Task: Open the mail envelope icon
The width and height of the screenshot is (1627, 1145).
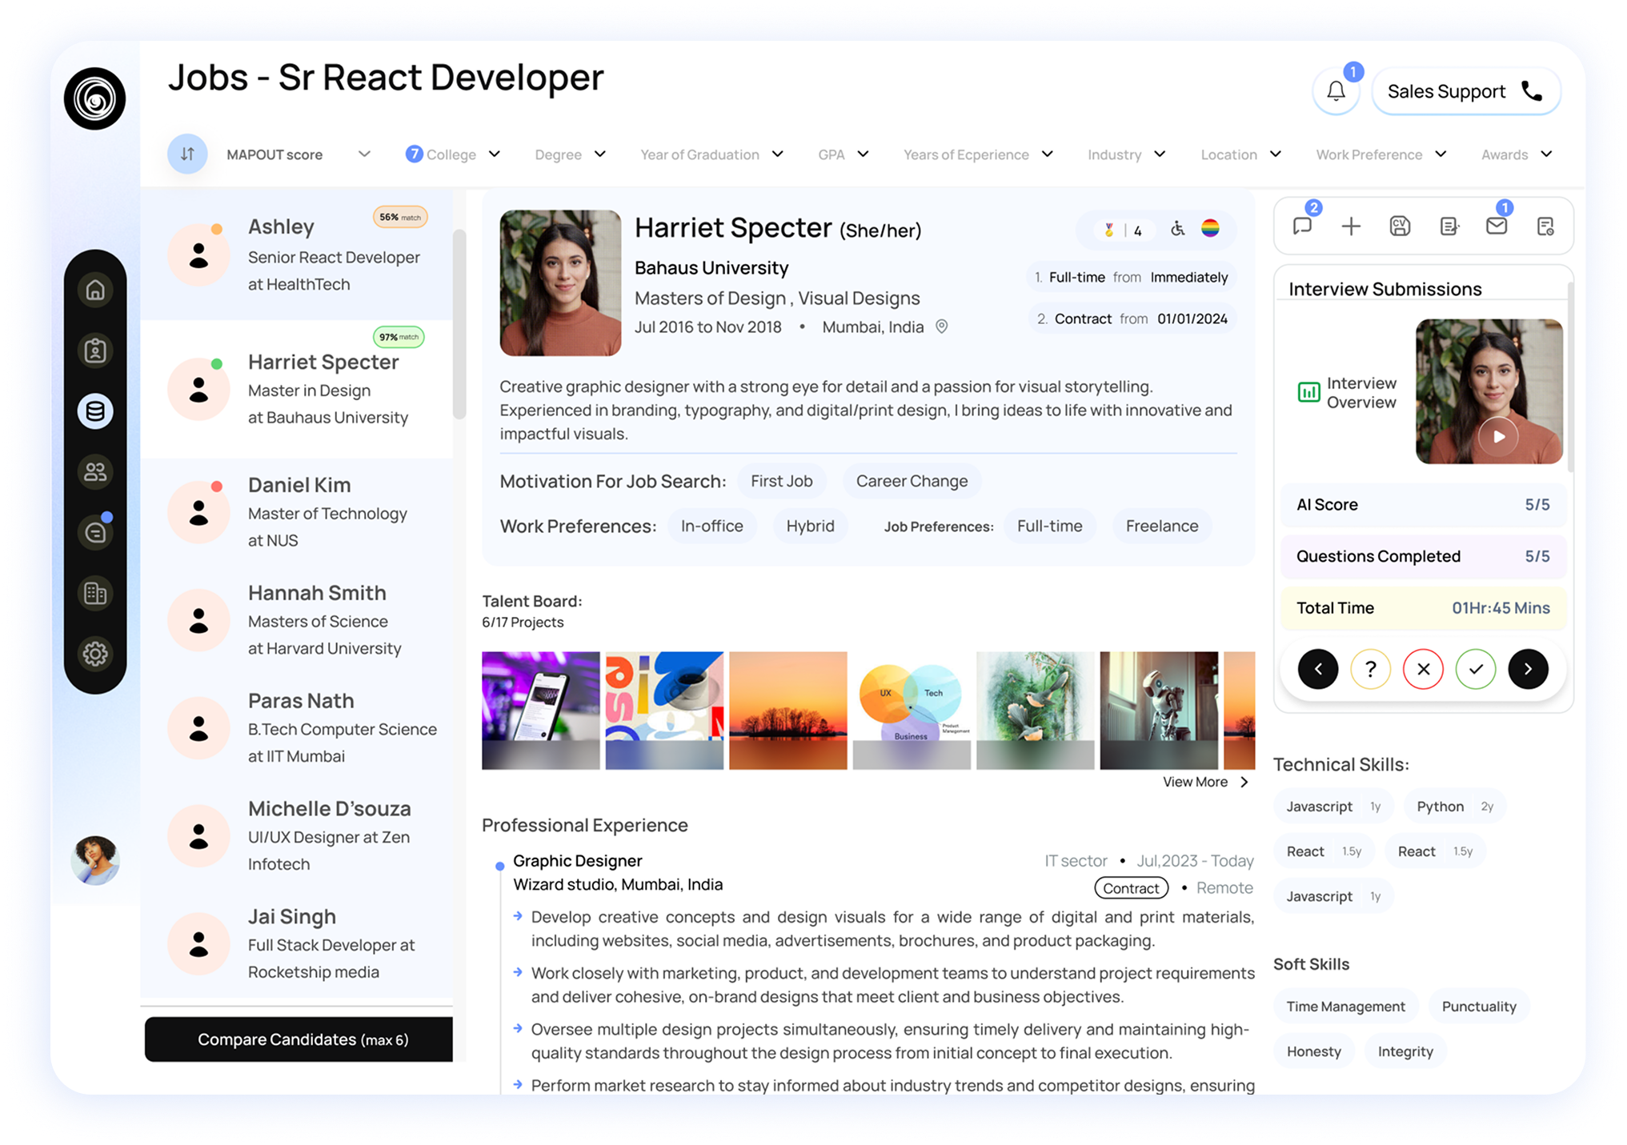Action: point(1496,226)
